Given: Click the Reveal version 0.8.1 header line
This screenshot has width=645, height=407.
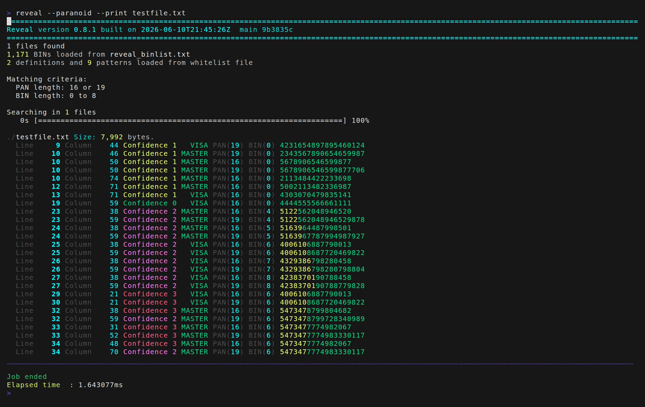Looking at the screenshot, I should pos(150,30).
